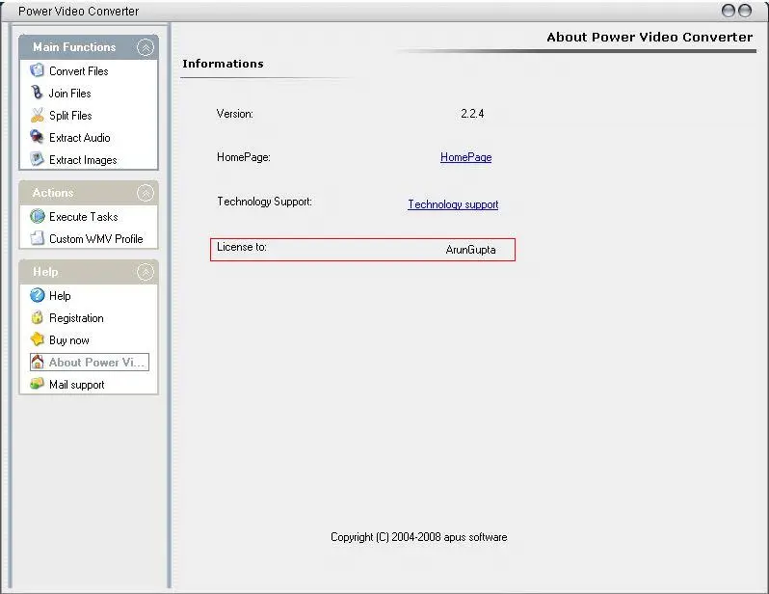Collapse the Help panel
The width and height of the screenshot is (769, 594).
146,272
